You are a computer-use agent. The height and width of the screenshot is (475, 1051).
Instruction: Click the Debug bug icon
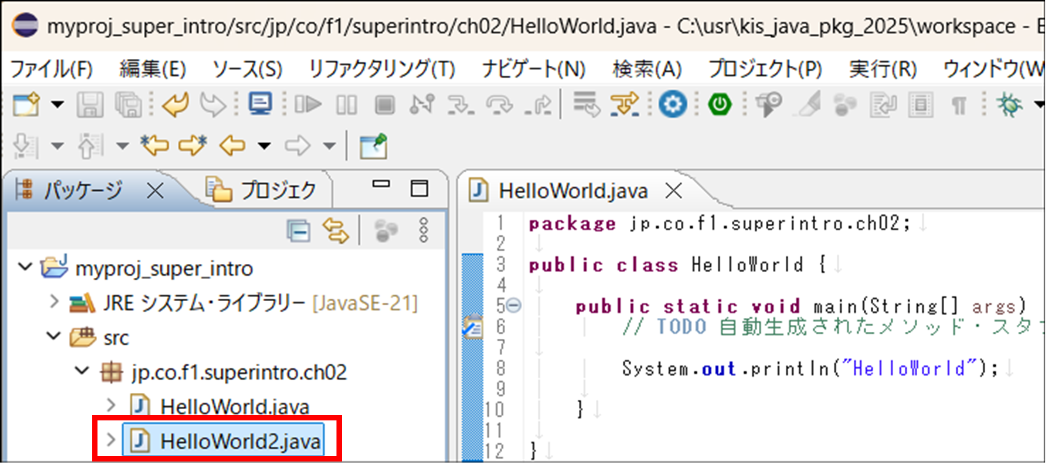tap(1009, 104)
